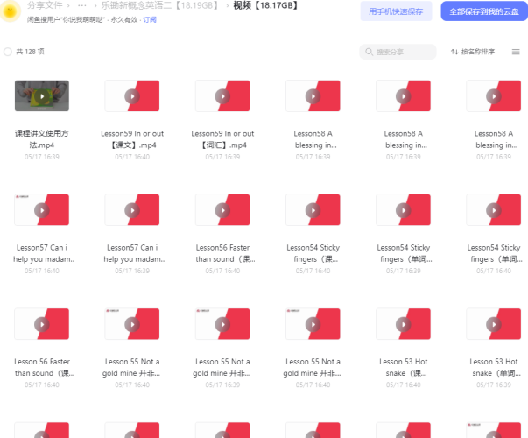
Task: Switch to list view with the lines icon
Action: pyautogui.click(x=516, y=52)
